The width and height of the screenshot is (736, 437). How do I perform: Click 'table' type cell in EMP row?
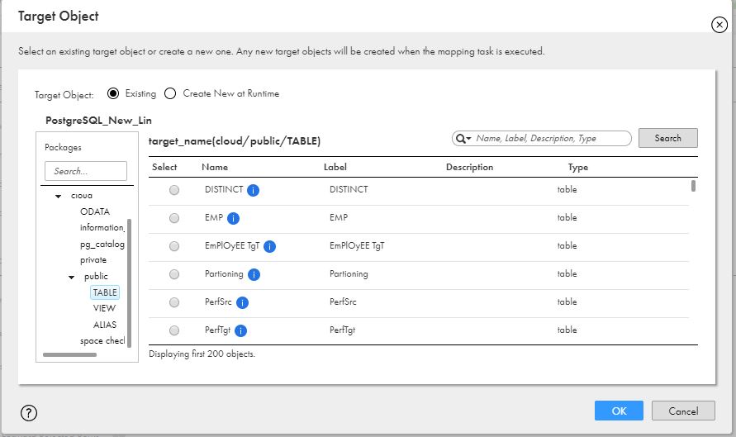[x=567, y=218]
